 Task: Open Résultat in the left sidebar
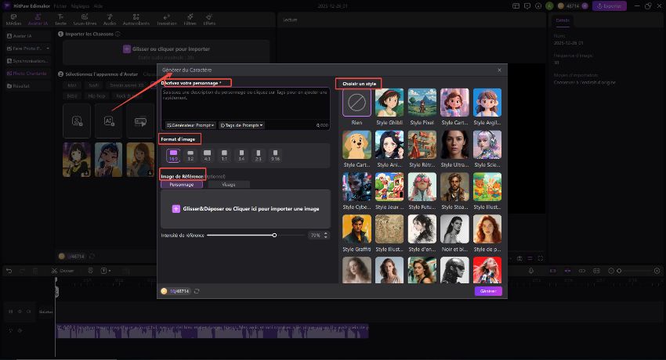pos(28,85)
